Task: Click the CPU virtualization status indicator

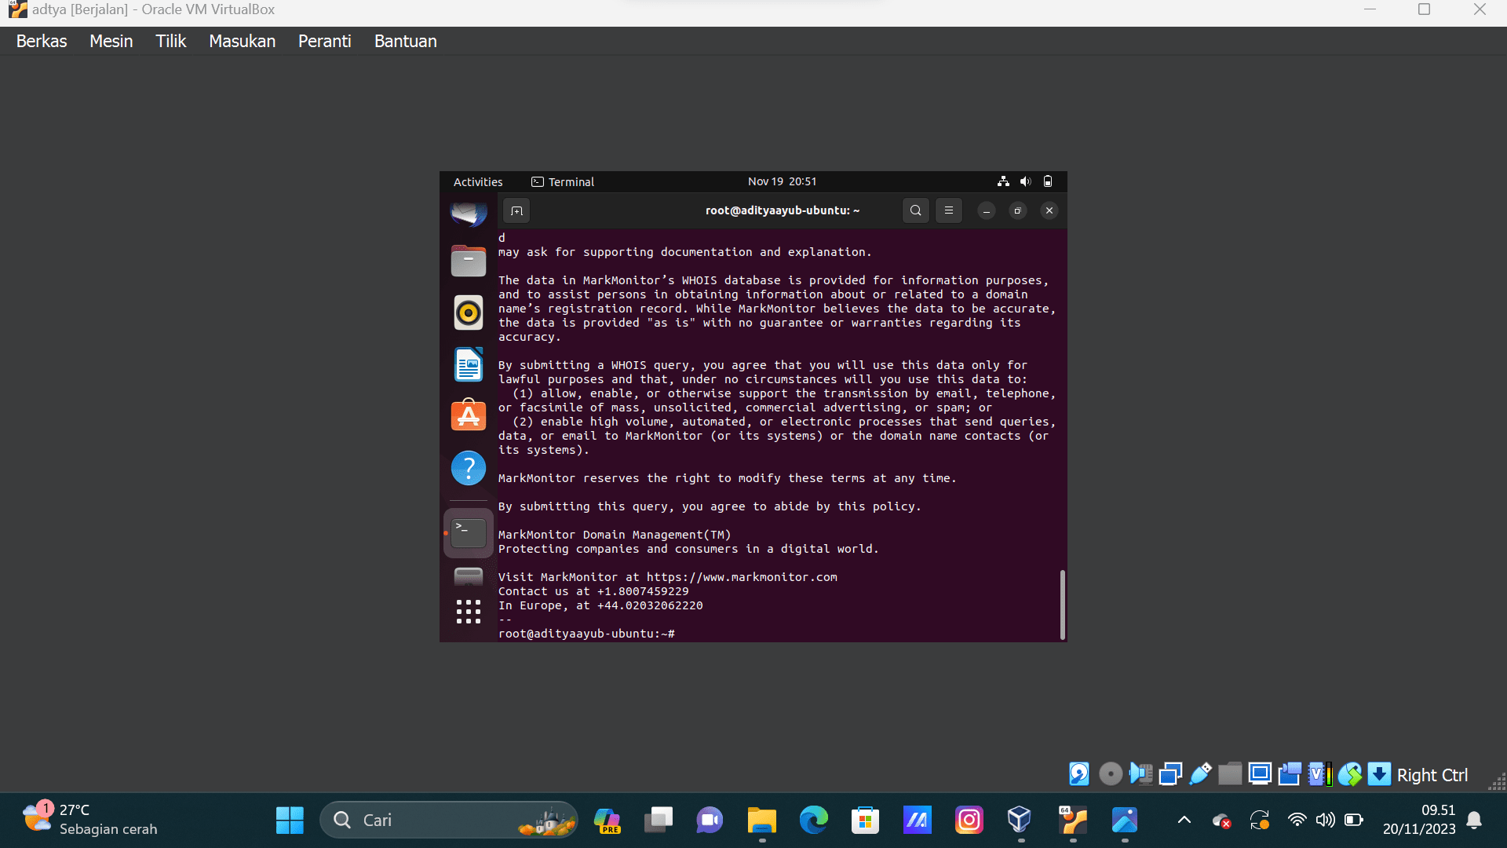Action: pyautogui.click(x=1320, y=774)
